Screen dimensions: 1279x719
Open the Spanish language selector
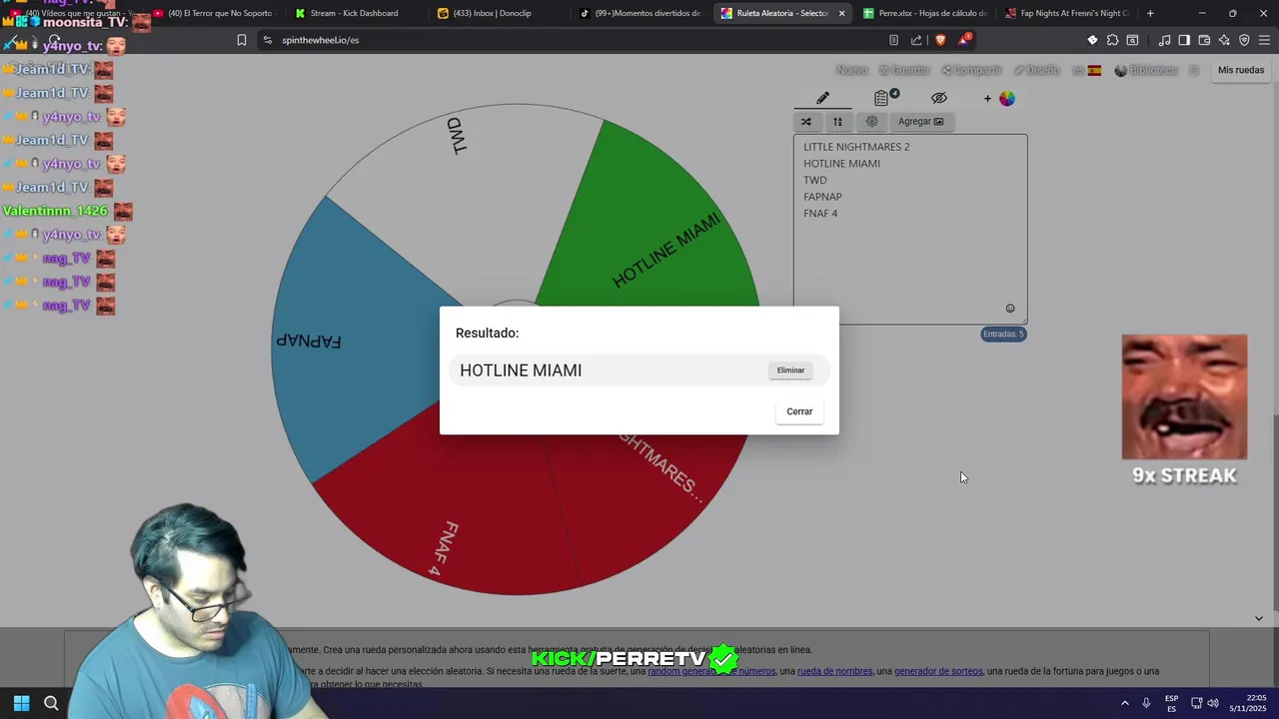pyautogui.click(x=1086, y=70)
